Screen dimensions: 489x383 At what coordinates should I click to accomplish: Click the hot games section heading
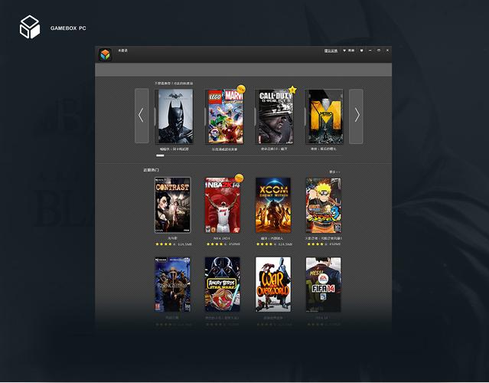[152, 170]
